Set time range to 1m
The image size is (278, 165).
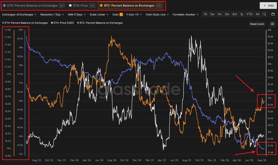click(220, 14)
